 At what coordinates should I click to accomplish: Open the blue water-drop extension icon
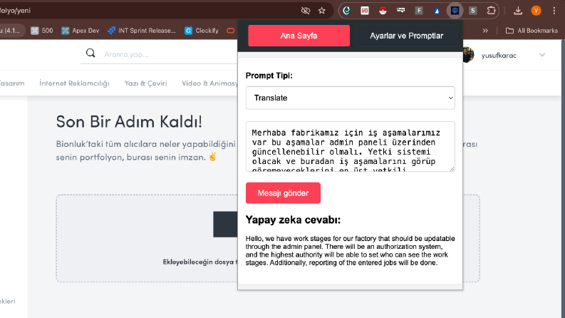click(437, 11)
